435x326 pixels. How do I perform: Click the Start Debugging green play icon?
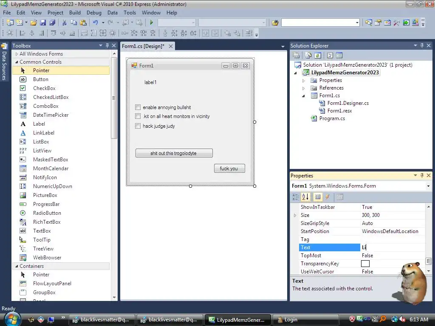pyautogui.click(x=152, y=22)
